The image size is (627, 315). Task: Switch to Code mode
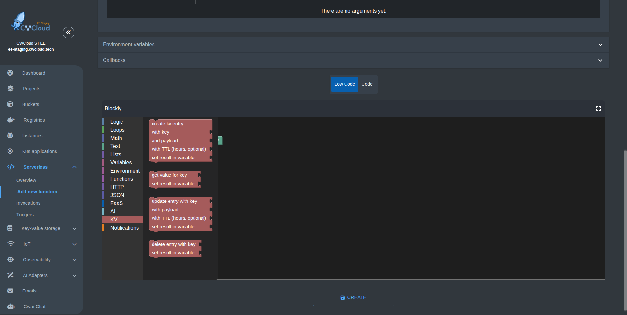click(x=367, y=84)
